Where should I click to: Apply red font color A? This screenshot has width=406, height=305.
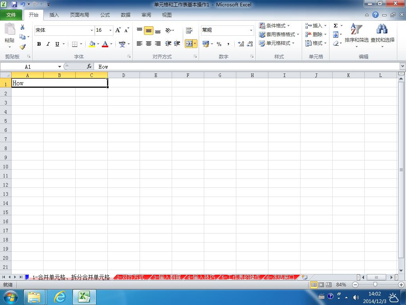[105, 44]
